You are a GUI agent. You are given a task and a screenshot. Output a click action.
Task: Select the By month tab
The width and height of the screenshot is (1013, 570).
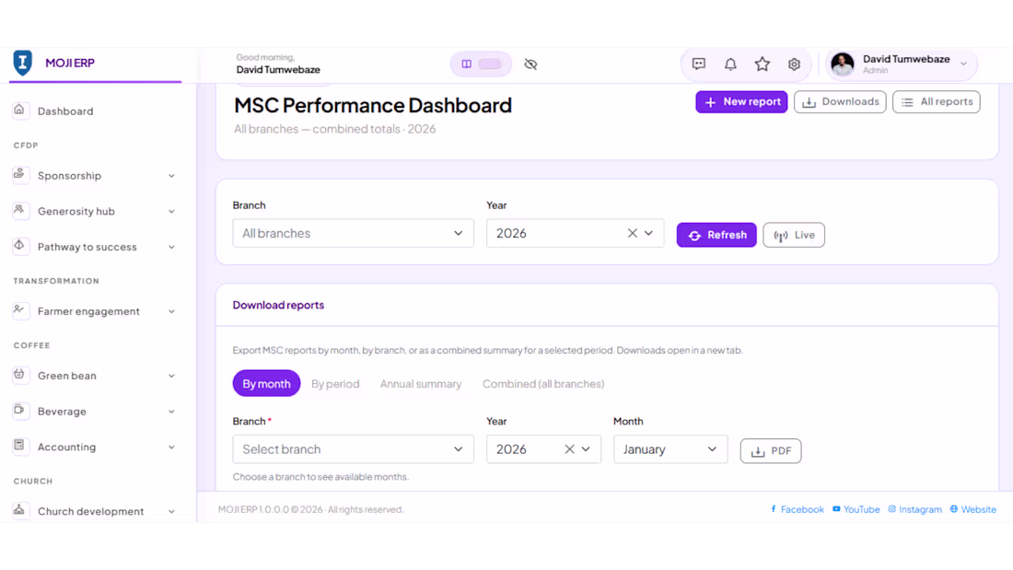coord(266,383)
